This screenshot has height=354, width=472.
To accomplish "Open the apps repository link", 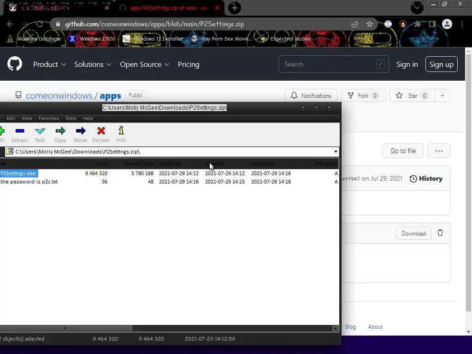I will 110,96.
